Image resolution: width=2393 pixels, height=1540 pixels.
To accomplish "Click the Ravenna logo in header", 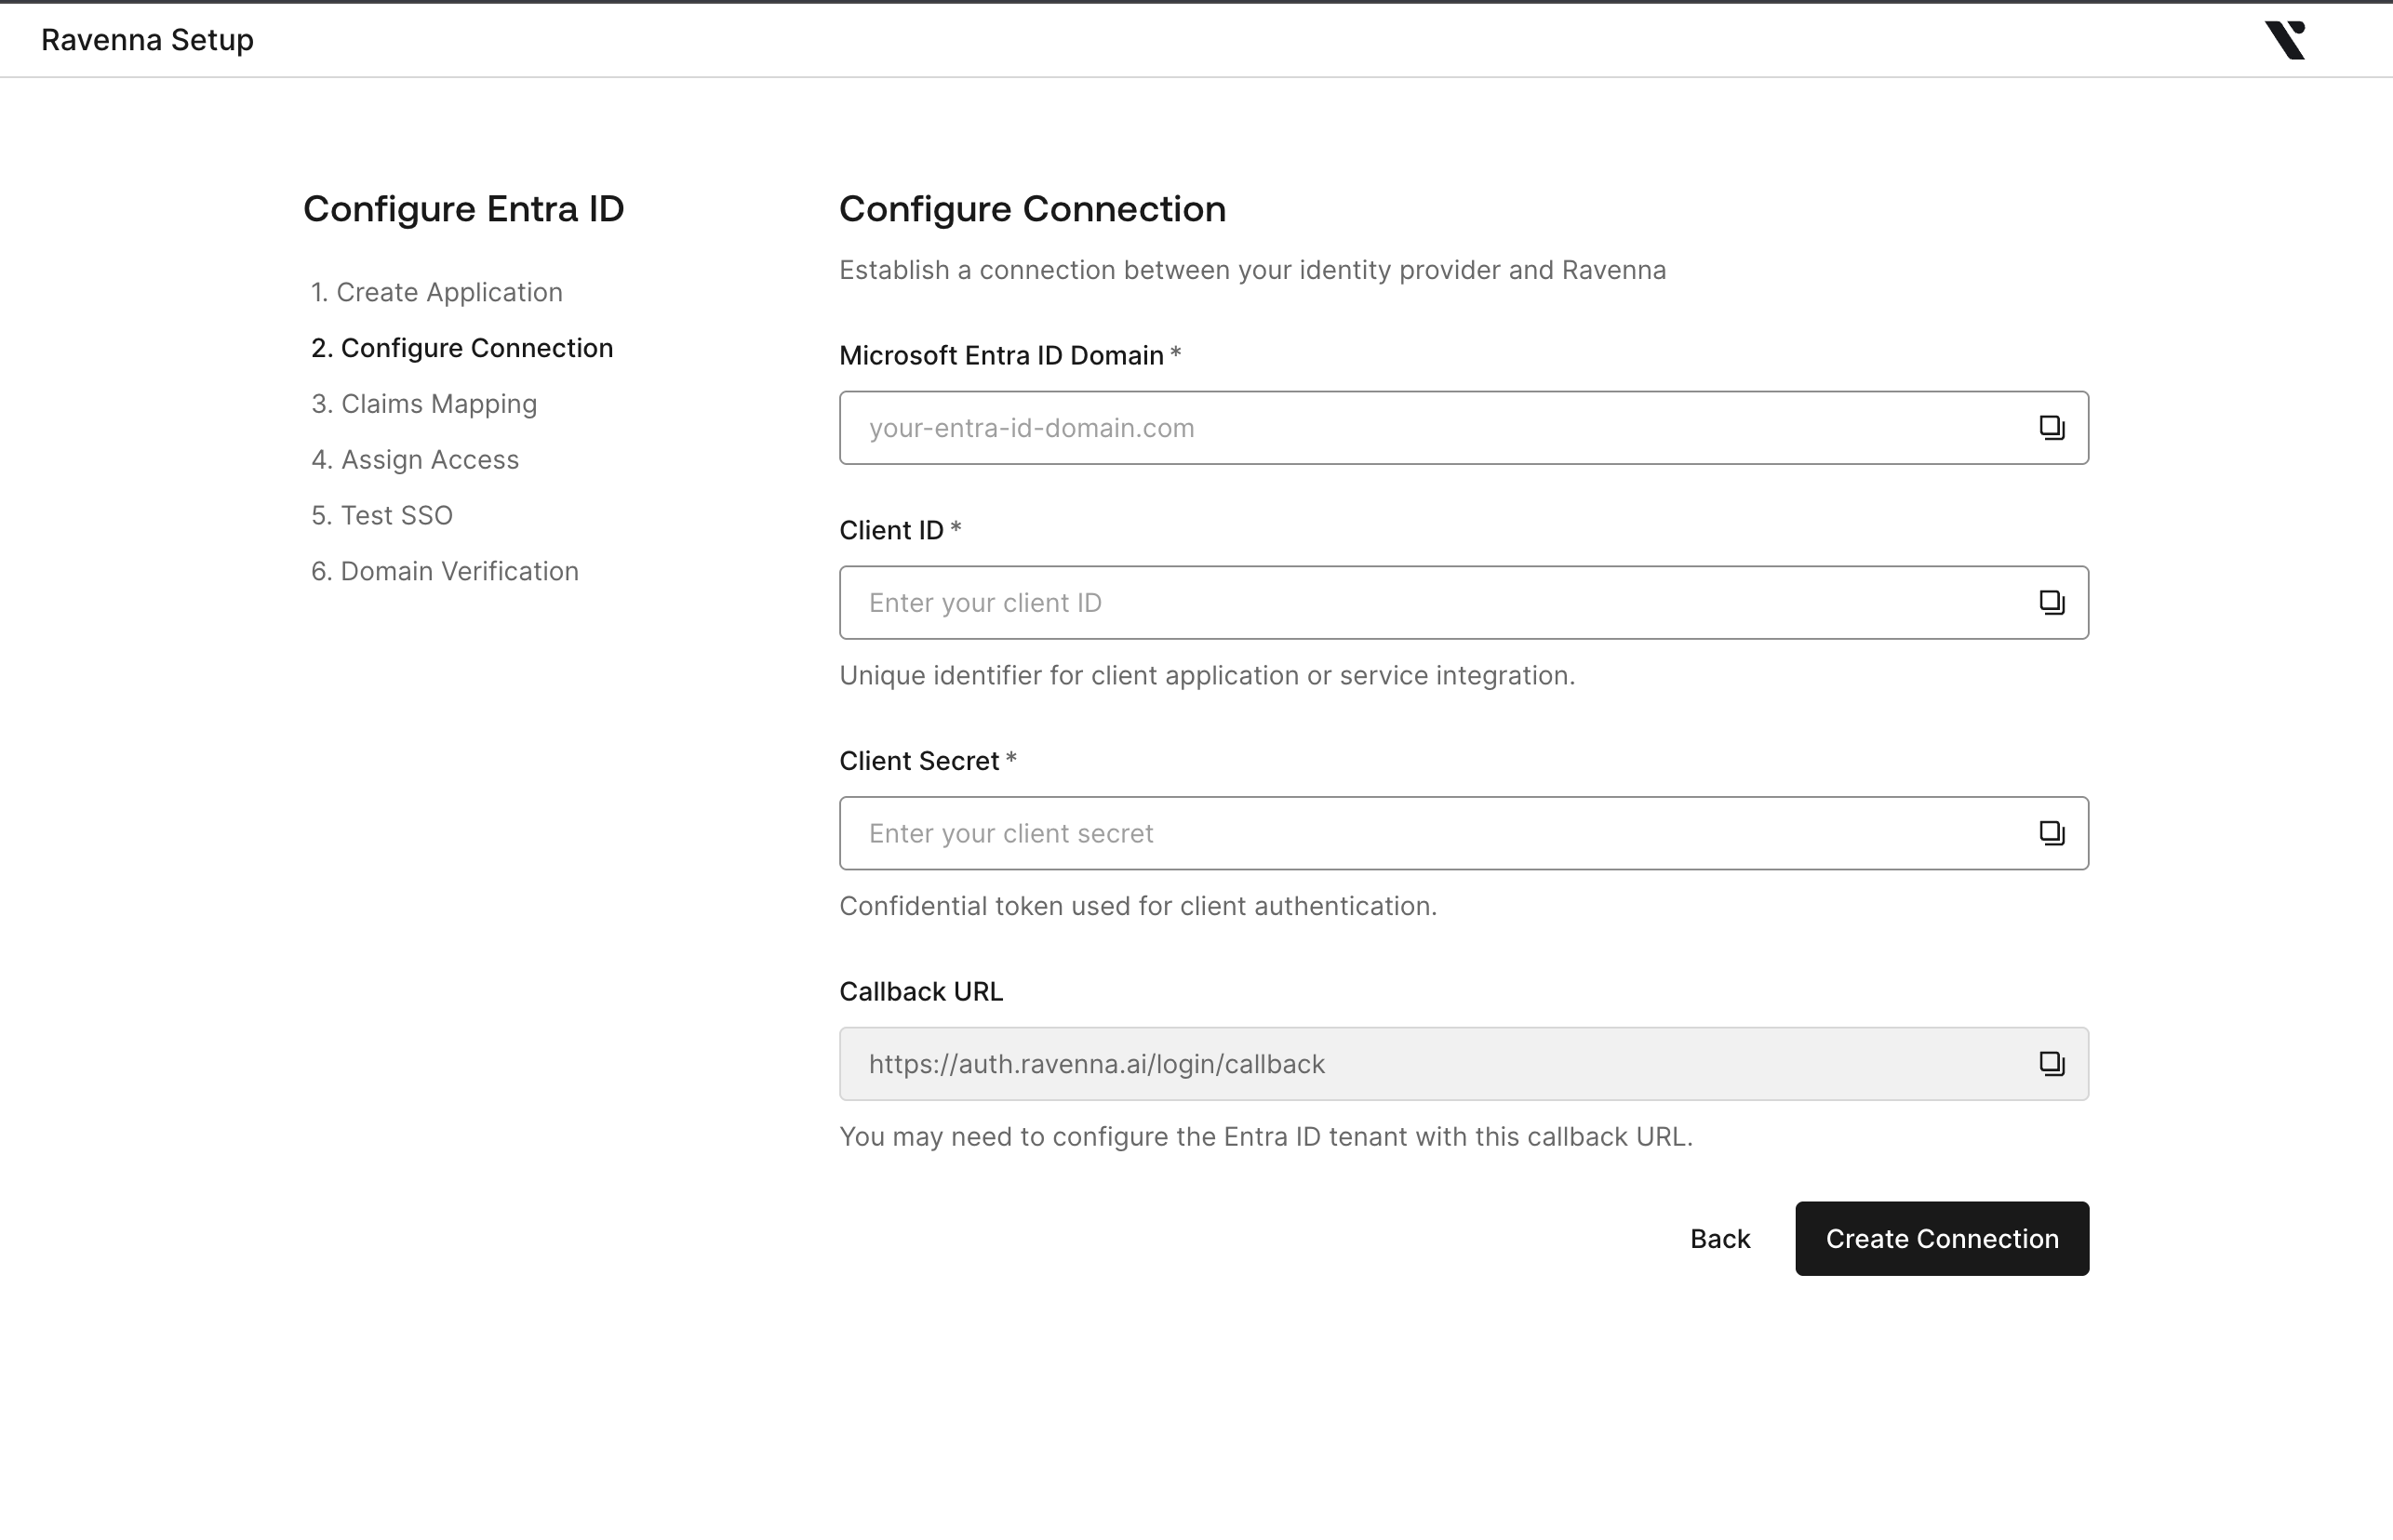I will click(x=2285, y=40).
